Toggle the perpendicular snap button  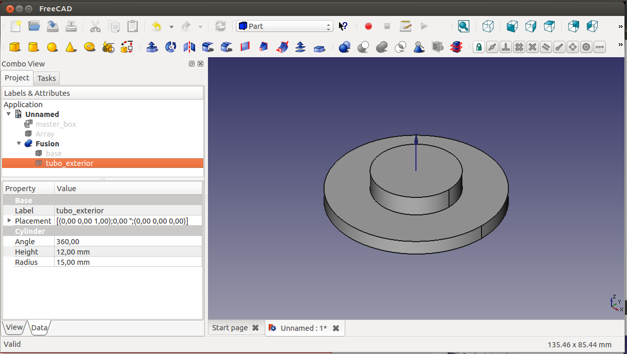[x=506, y=47]
